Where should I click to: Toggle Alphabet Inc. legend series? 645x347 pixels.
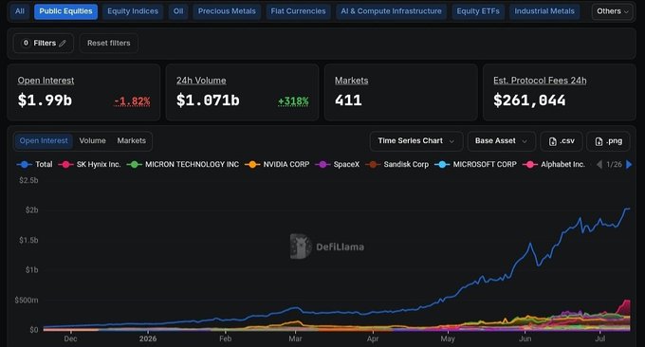554,164
